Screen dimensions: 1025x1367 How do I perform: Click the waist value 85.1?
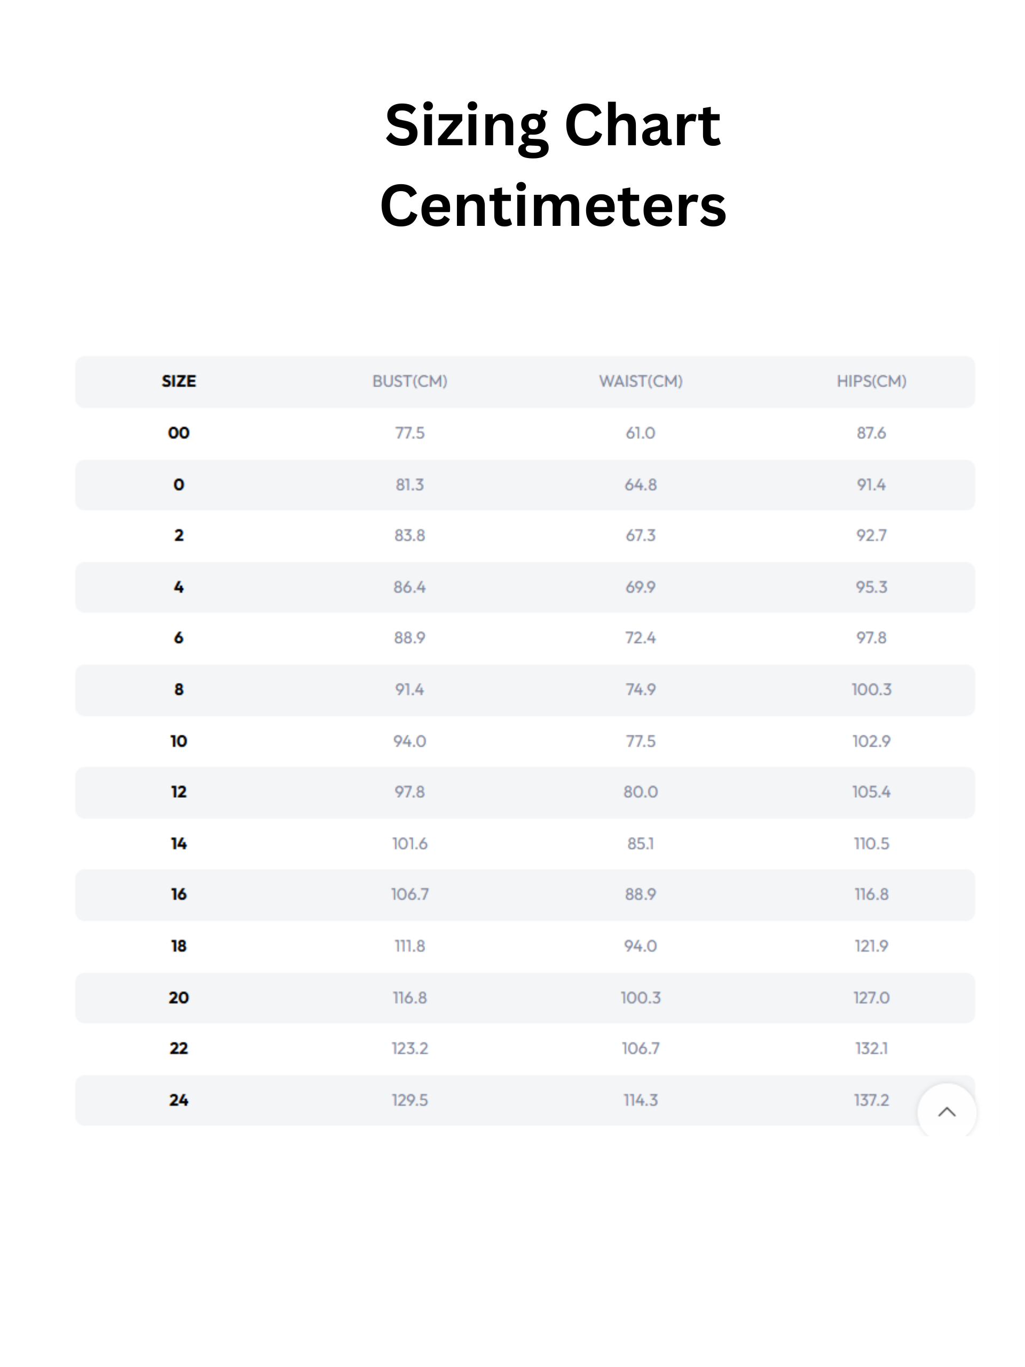(641, 844)
